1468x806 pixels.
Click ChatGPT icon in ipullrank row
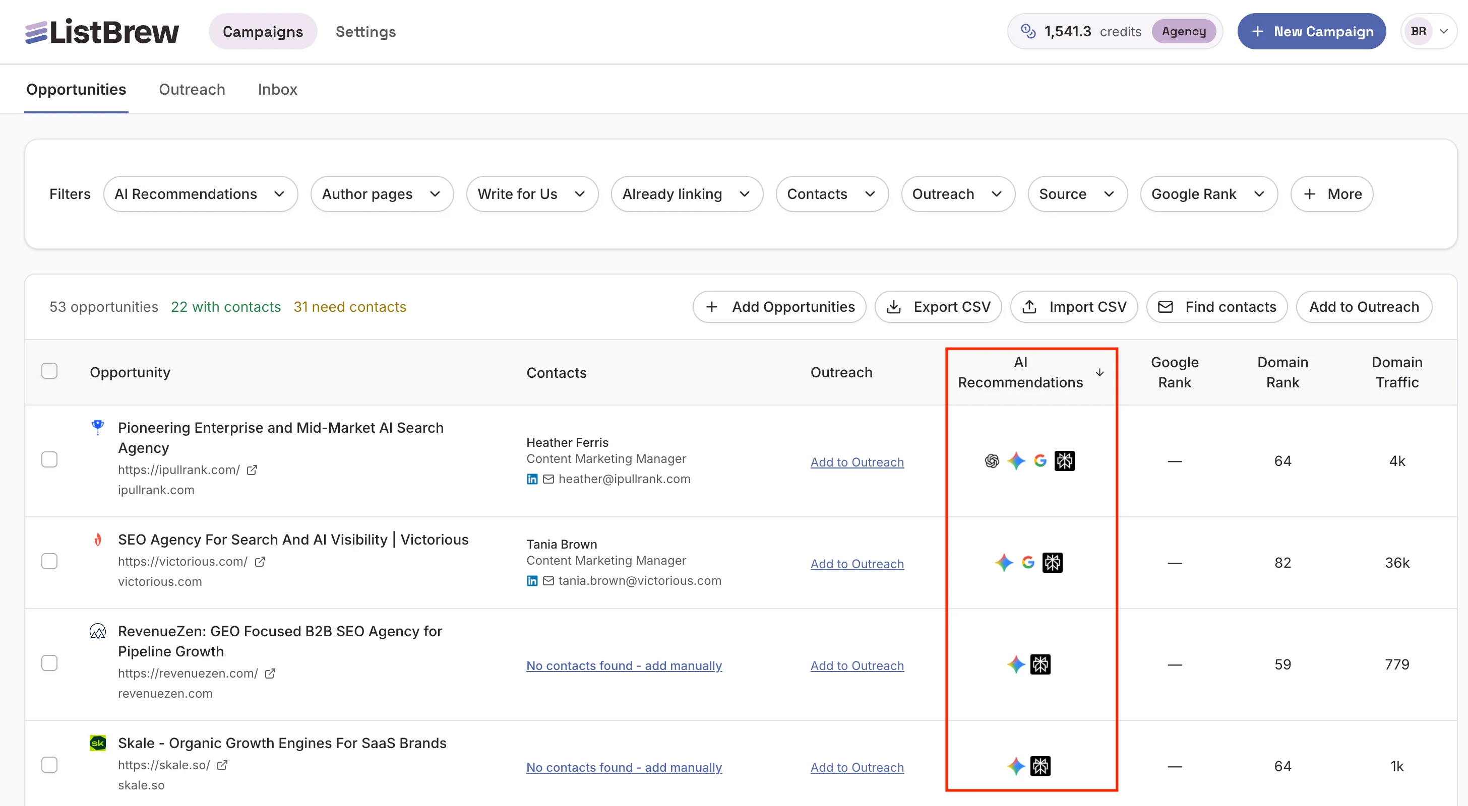(992, 461)
